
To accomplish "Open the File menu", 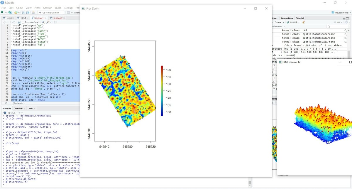I will pos(4,8).
